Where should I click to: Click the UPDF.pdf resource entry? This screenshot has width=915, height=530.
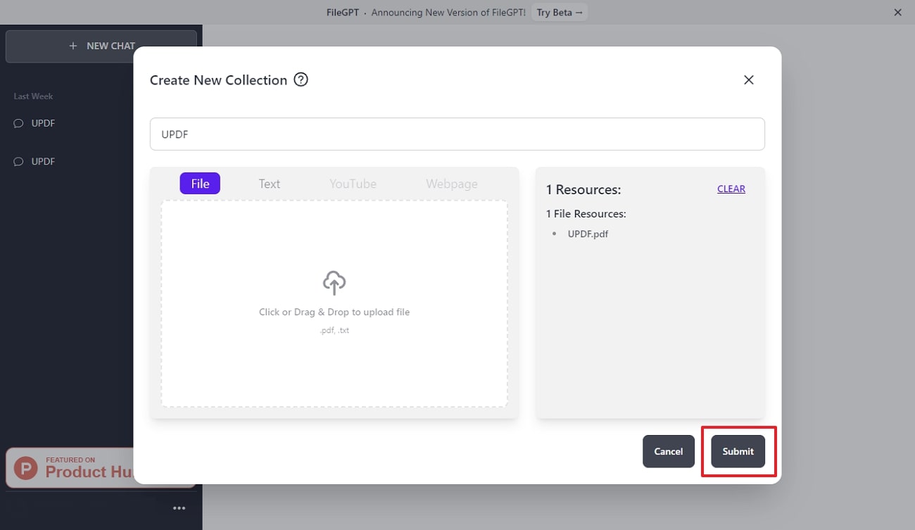click(587, 233)
